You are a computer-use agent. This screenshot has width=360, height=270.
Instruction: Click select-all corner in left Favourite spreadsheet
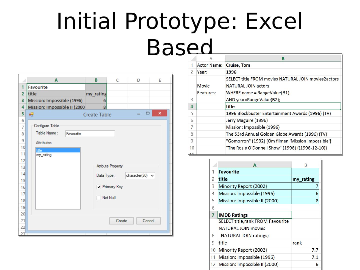click(23, 80)
